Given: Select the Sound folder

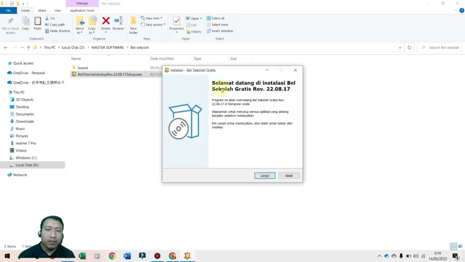Looking at the screenshot, I should tap(82, 68).
